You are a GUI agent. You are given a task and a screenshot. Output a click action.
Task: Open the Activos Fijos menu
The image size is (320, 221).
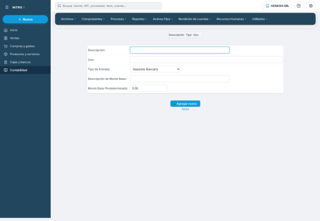click(x=162, y=19)
